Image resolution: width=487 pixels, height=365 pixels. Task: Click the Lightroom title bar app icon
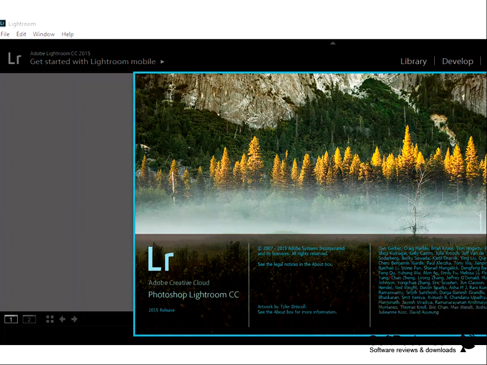click(2, 23)
